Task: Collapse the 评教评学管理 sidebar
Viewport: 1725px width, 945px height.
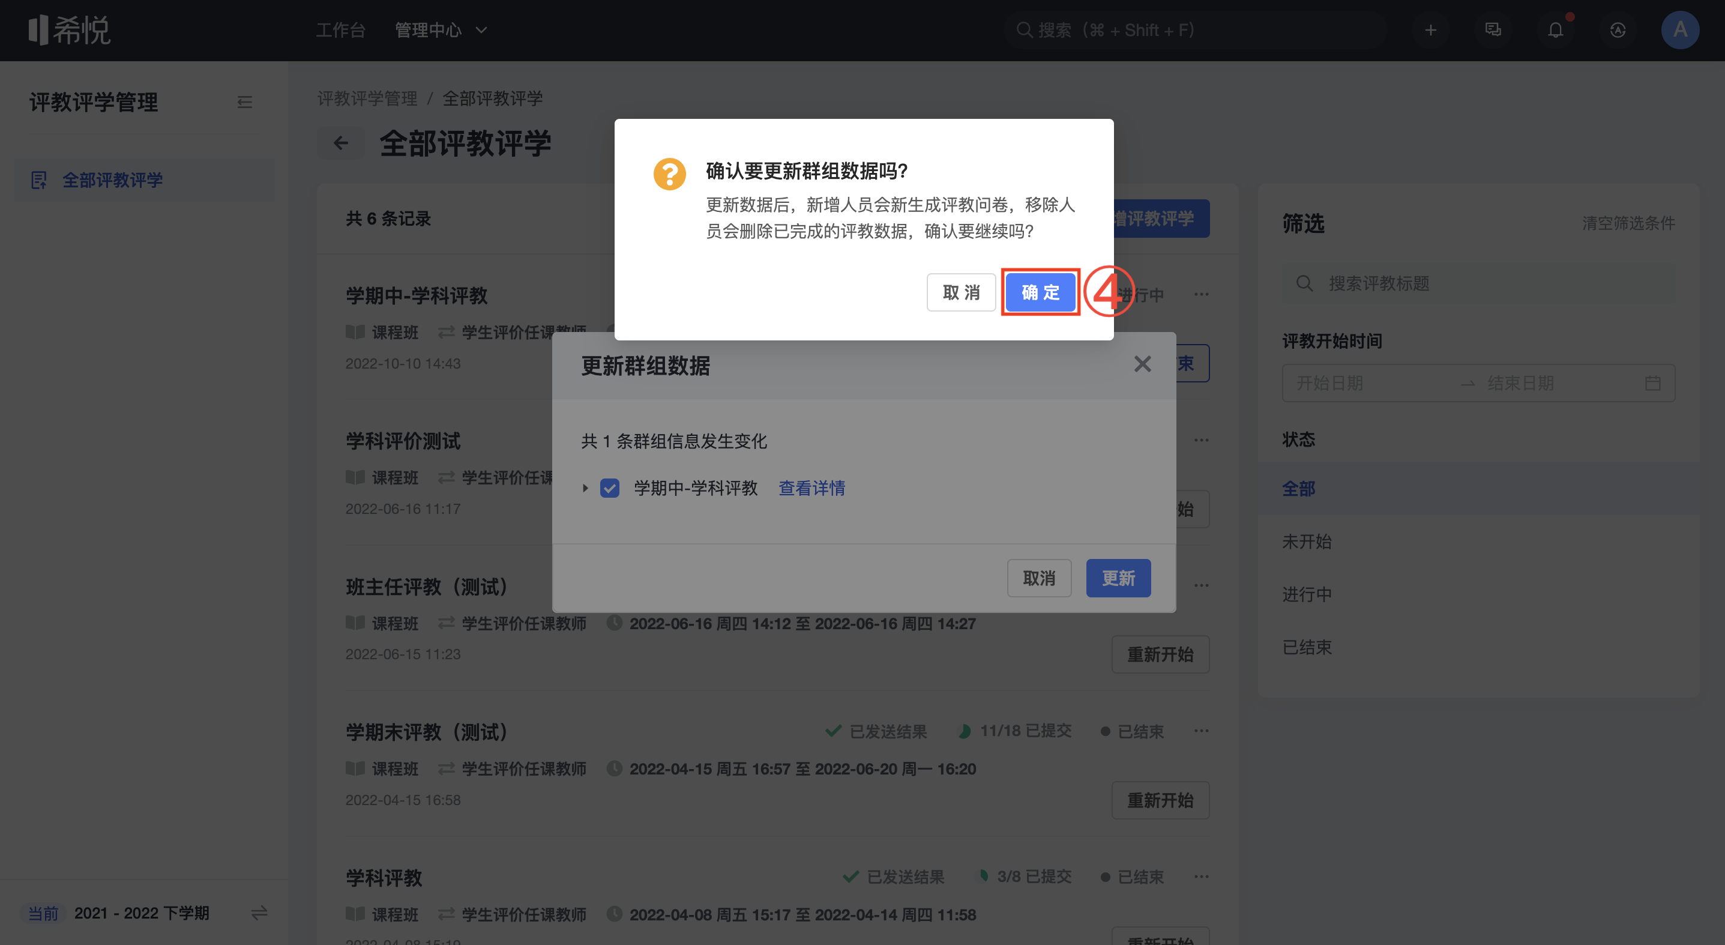Action: [244, 102]
